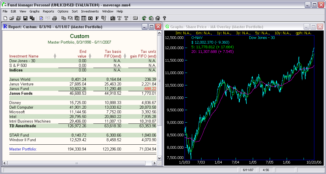The image size is (326, 174).
Task: Create a new fund file
Action: click(x=5, y=18)
